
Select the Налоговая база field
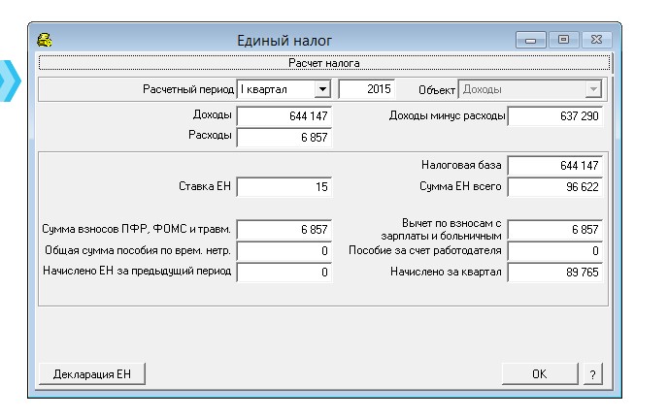554,165
